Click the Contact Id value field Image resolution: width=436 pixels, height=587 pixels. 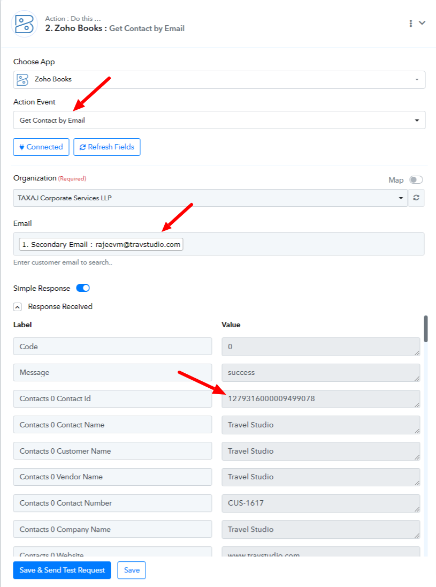tap(321, 398)
